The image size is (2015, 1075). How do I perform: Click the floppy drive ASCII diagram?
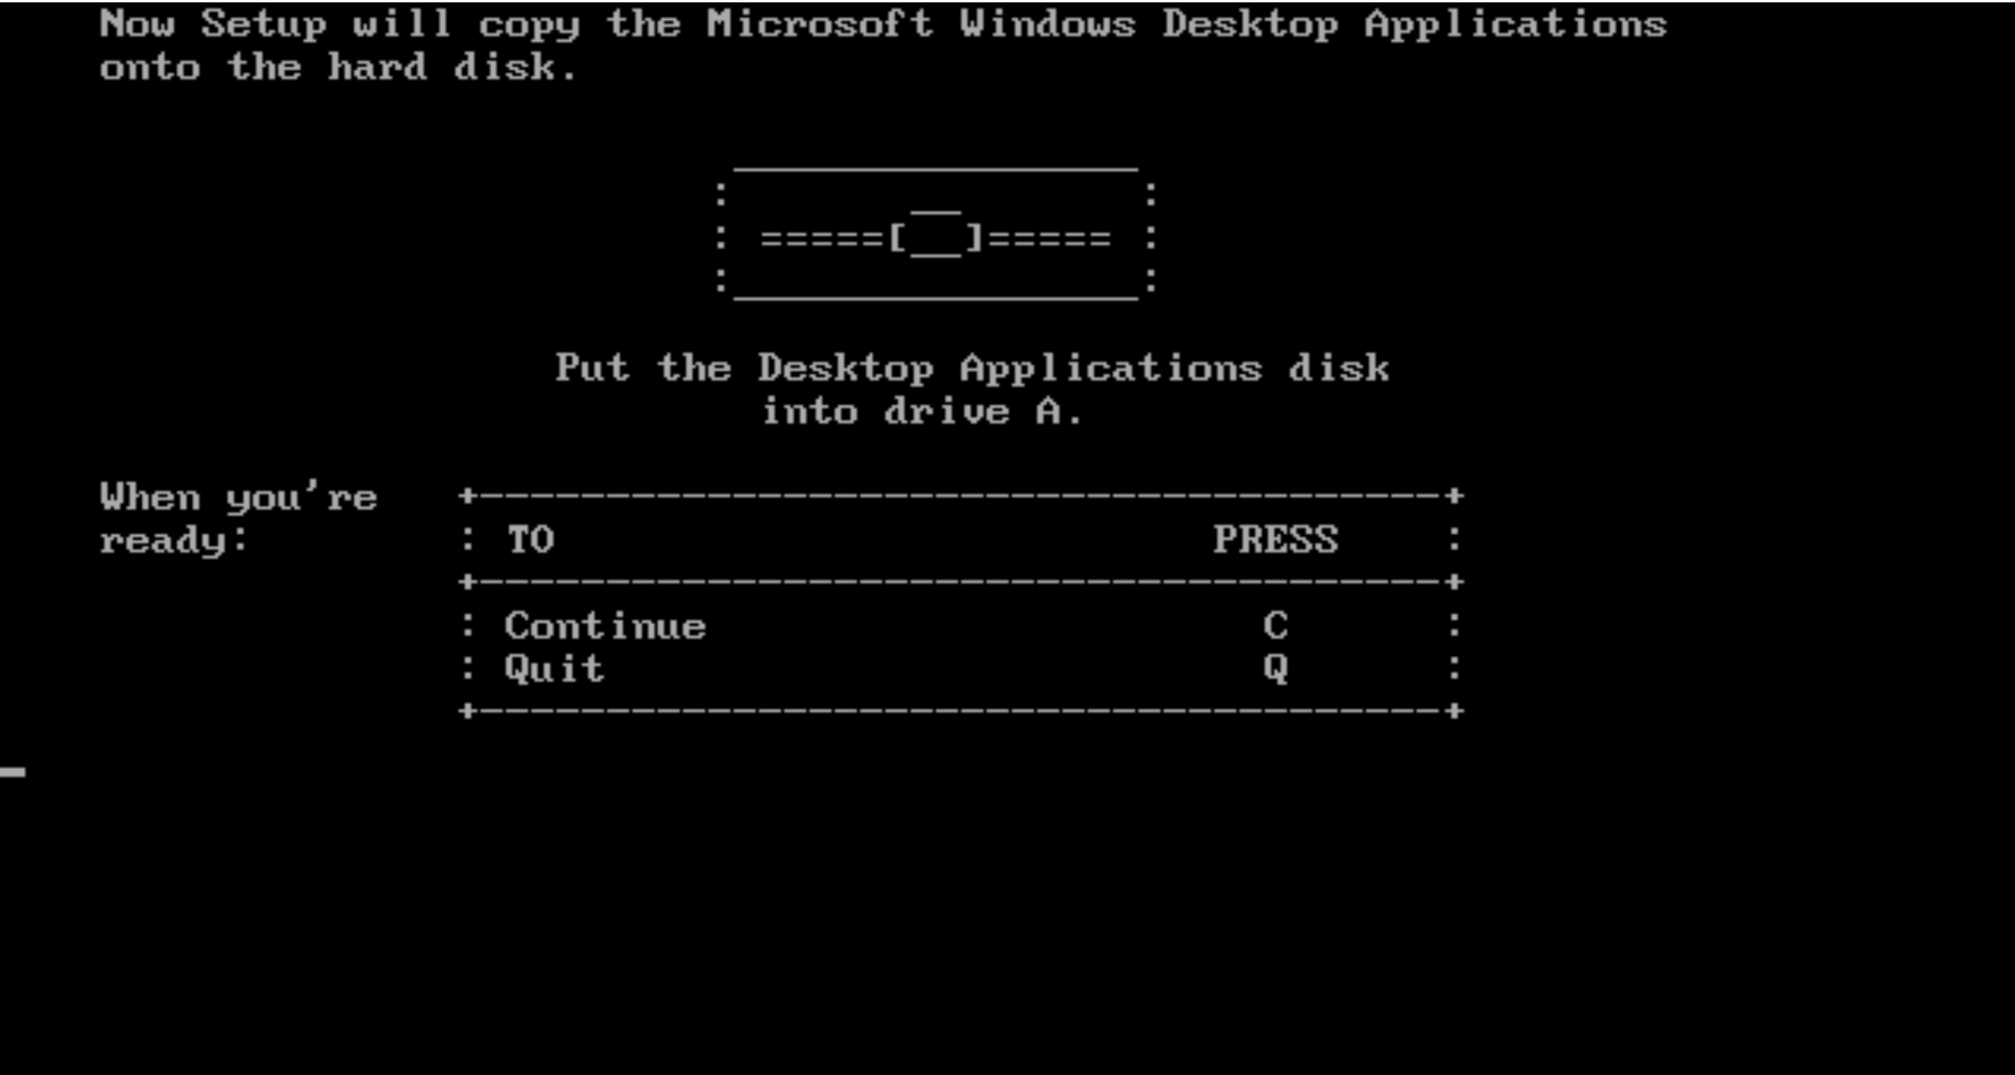pyautogui.click(x=936, y=235)
